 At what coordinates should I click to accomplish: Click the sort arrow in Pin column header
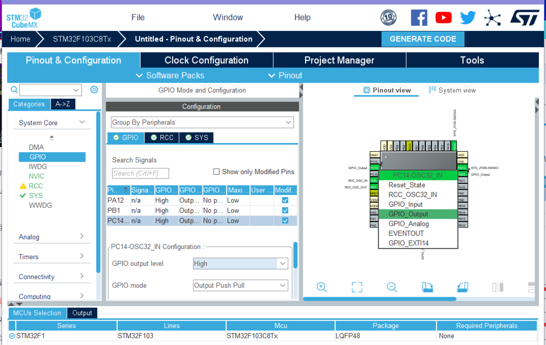[x=125, y=189]
